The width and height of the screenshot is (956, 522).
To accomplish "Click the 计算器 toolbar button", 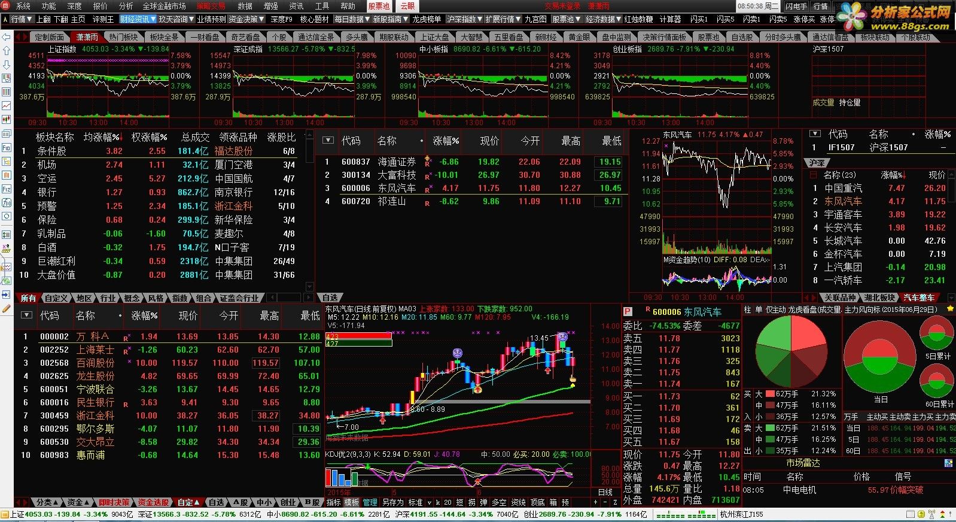I will [670, 19].
